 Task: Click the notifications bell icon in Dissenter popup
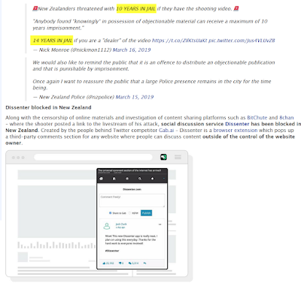114,179
